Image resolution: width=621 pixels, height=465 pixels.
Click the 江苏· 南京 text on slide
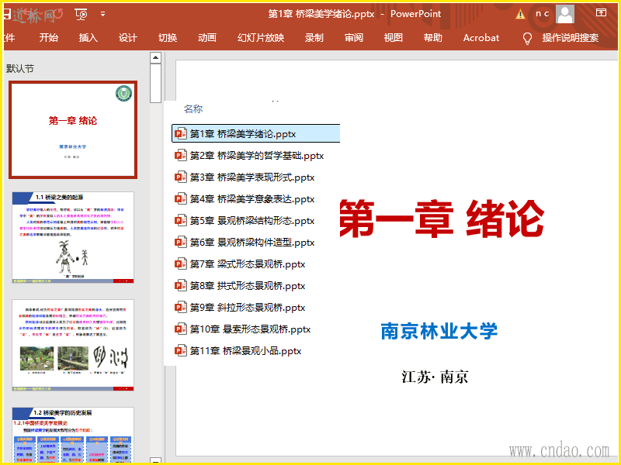(x=435, y=377)
